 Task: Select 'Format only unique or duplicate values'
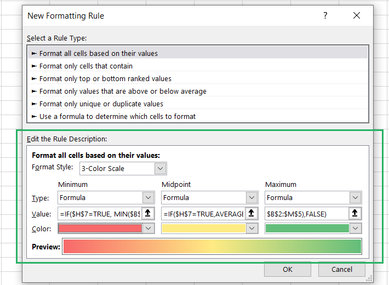tap(101, 104)
